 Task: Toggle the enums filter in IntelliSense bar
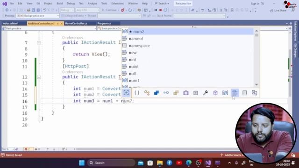pyautogui.click(x=176, y=93)
